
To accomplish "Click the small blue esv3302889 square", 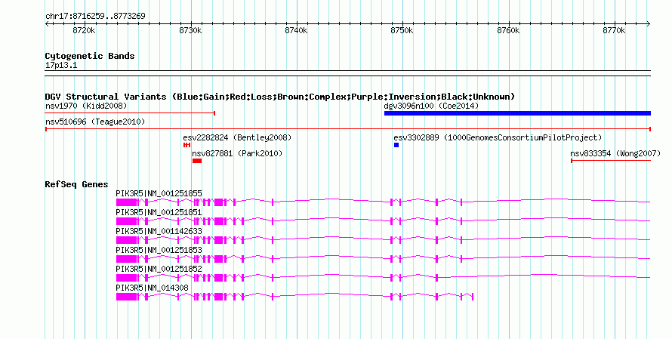I will tap(396, 145).
